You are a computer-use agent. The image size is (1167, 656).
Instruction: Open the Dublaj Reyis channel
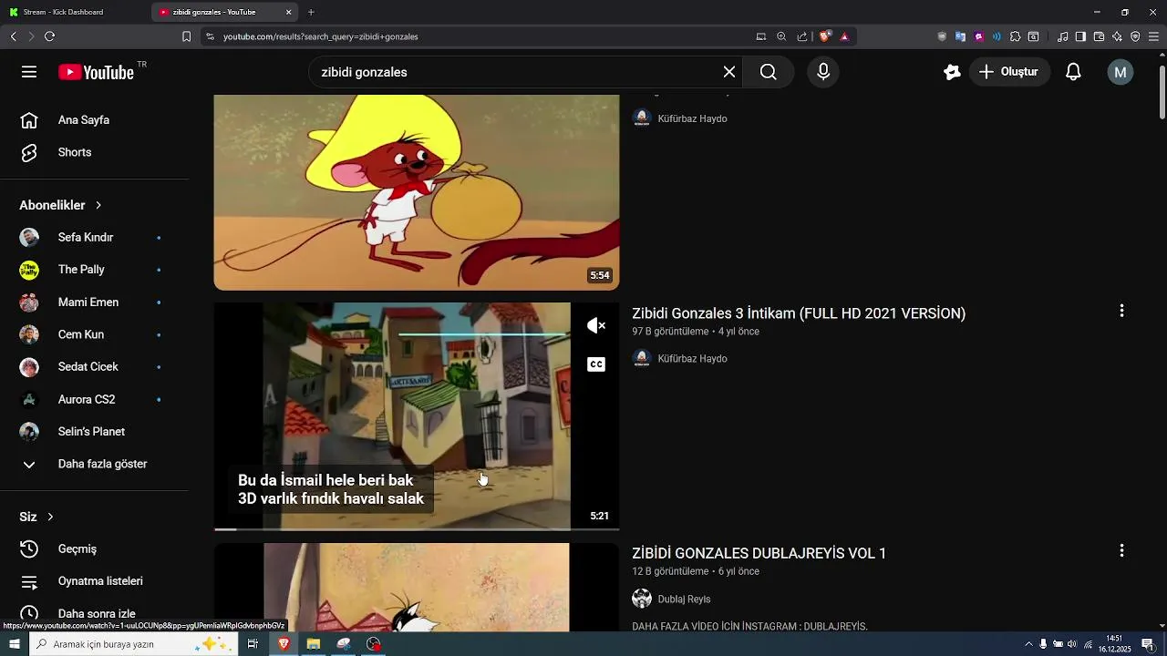[x=684, y=599]
